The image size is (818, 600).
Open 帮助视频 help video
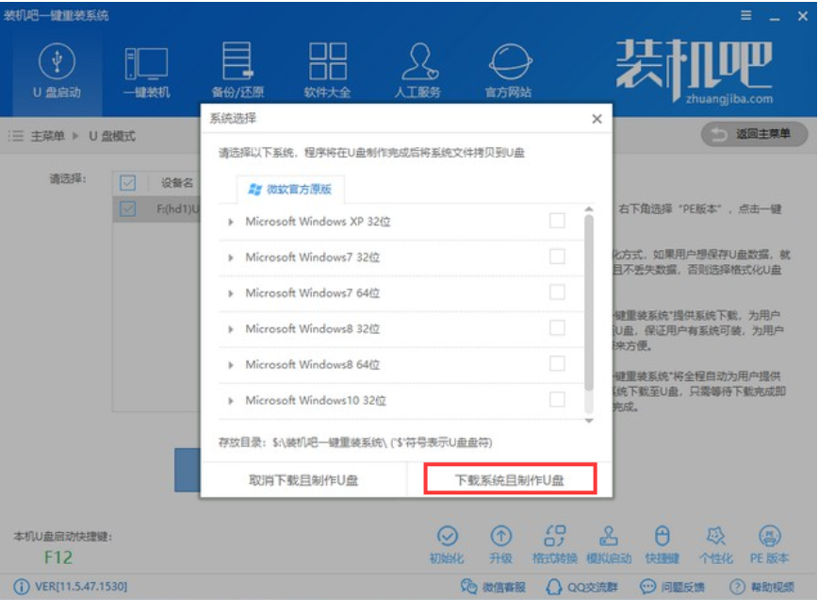(762, 587)
